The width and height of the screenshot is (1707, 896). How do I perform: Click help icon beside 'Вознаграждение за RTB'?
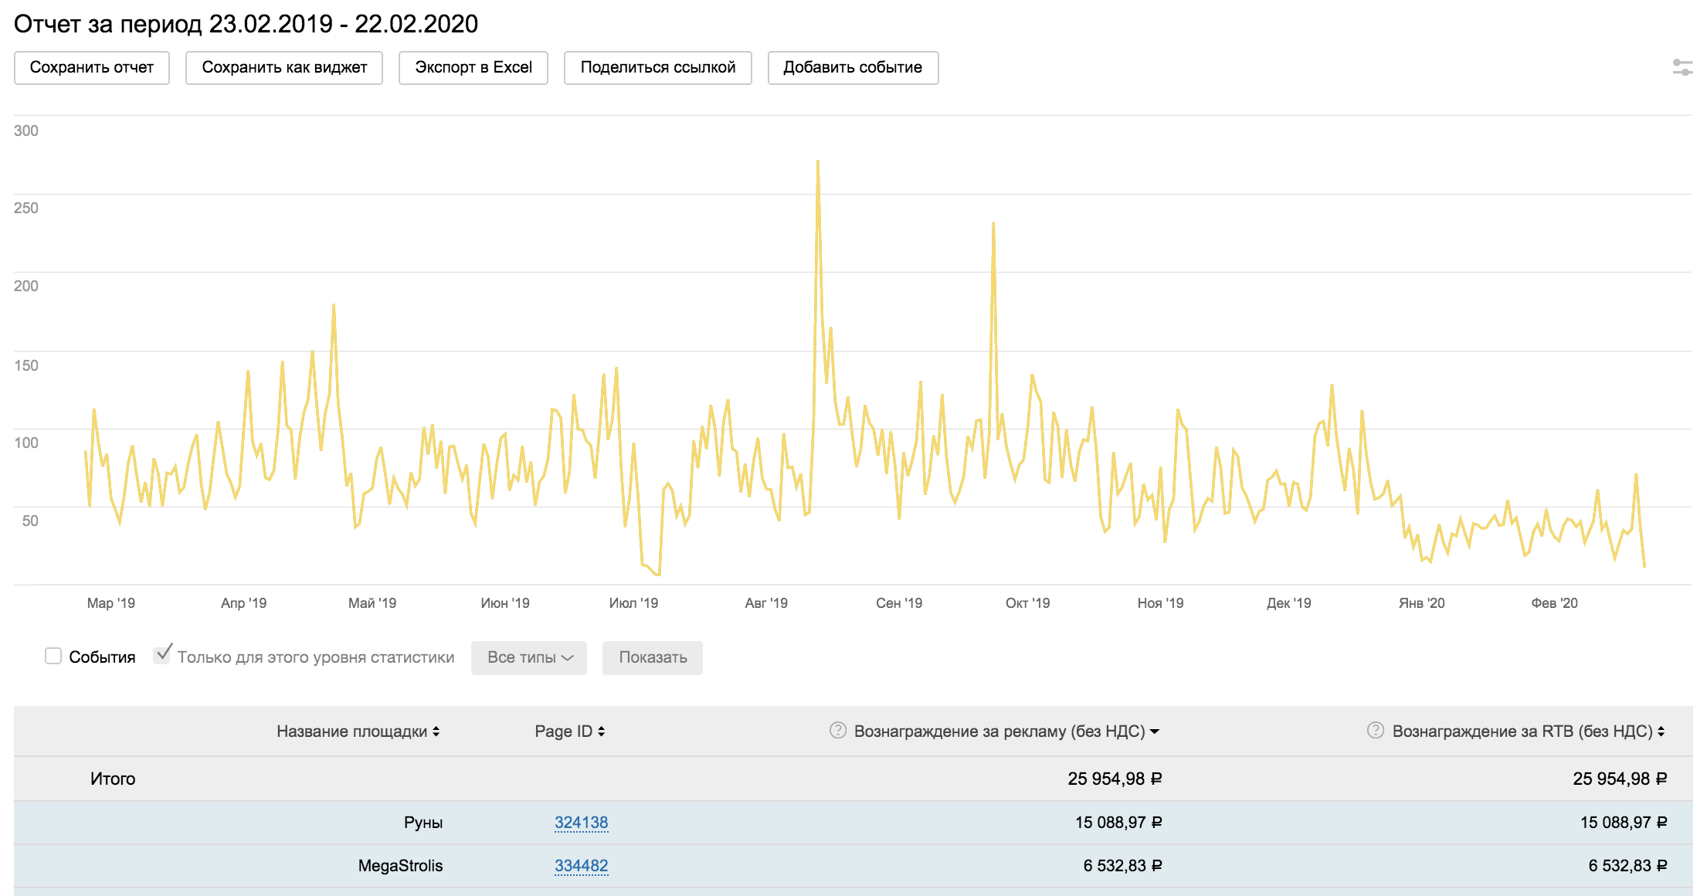[1375, 730]
